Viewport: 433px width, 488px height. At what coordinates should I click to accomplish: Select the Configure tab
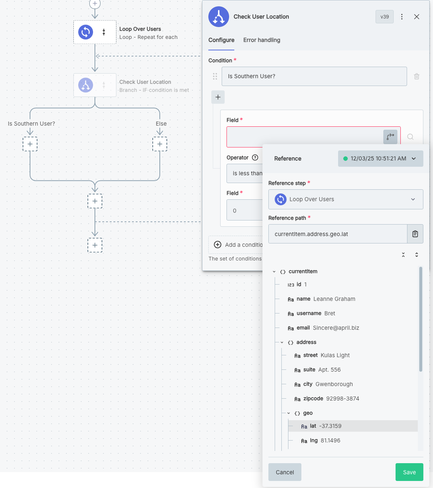(x=221, y=40)
